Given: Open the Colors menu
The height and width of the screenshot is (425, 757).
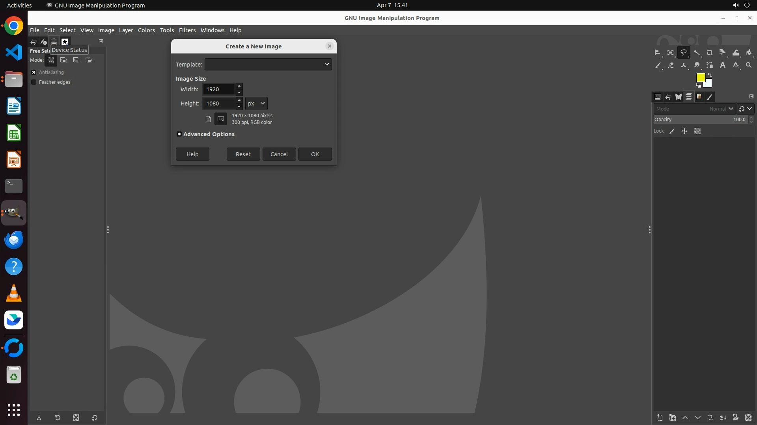Looking at the screenshot, I should pos(146,30).
